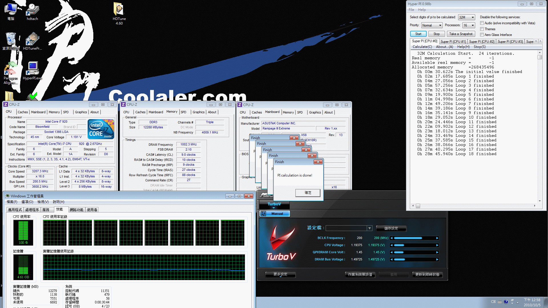Click the CPU-Z logo icon in the left CPU-Z window title bar
Image resolution: width=548 pixels, height=308 pixels.
click(6, 105)
